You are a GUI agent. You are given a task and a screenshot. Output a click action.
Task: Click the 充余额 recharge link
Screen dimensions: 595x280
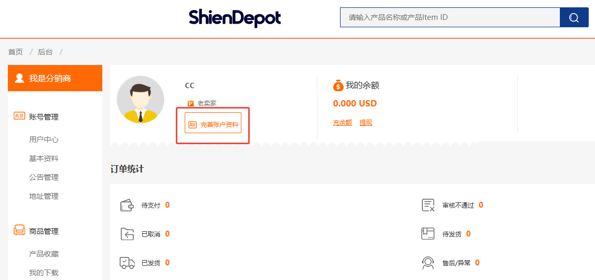click(343, 123)
